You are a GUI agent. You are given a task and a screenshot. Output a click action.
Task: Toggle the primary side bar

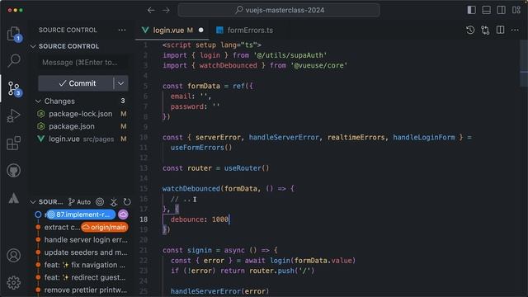pyautogui.click(x=471, y=10)
